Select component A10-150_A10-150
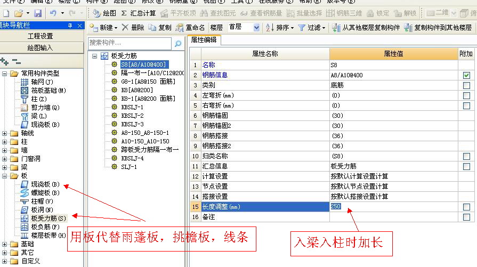The height and width of the screenshot is (267, 477). coord(145,141)
